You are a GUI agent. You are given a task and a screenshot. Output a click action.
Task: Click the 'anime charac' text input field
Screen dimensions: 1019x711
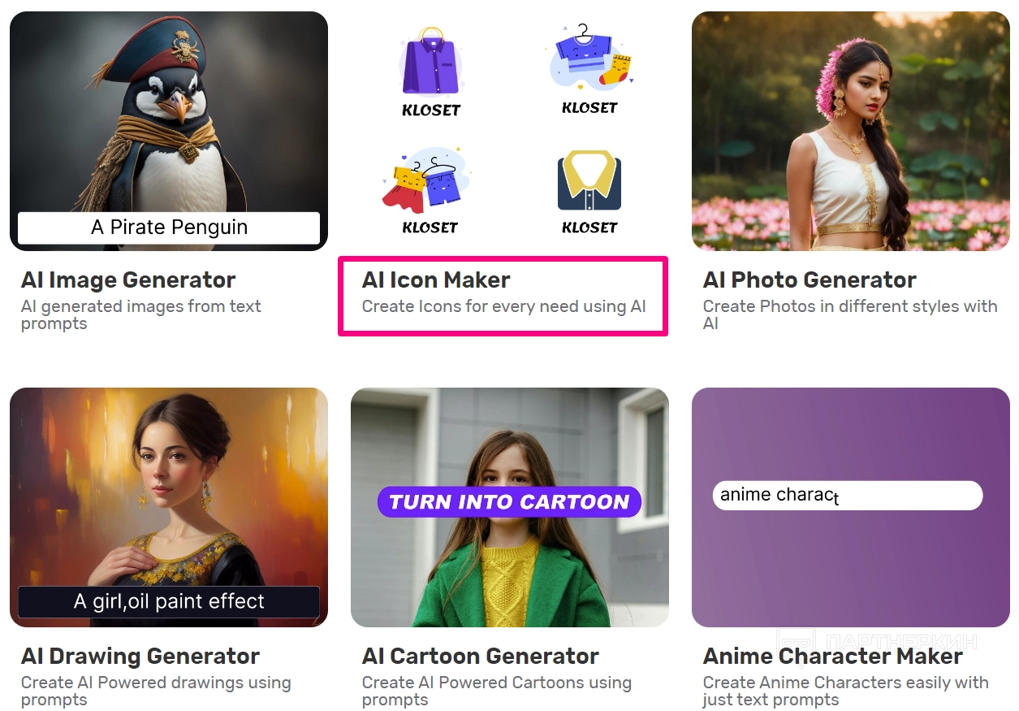[x=847, y=495]
